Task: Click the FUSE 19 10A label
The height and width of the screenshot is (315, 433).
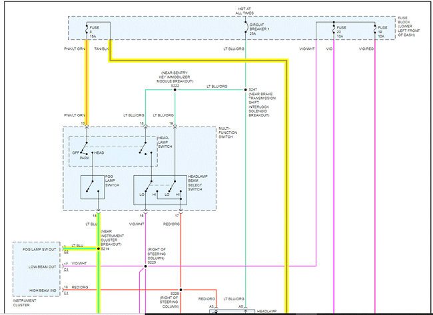Action: pos(382,32)
